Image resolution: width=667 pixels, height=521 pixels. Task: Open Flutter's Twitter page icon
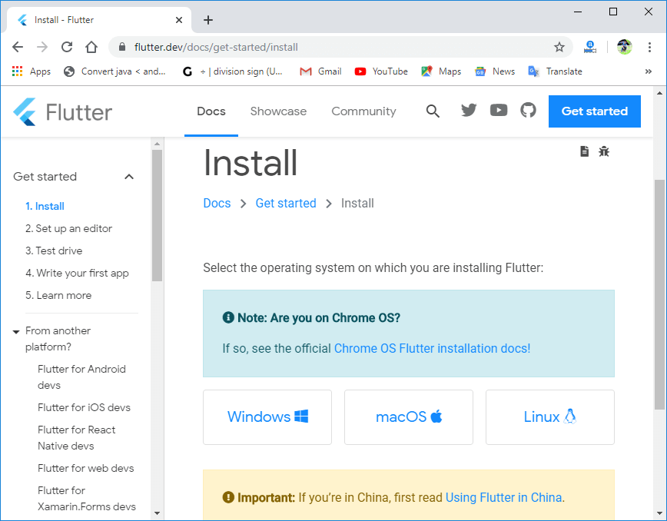click(469, 111)
